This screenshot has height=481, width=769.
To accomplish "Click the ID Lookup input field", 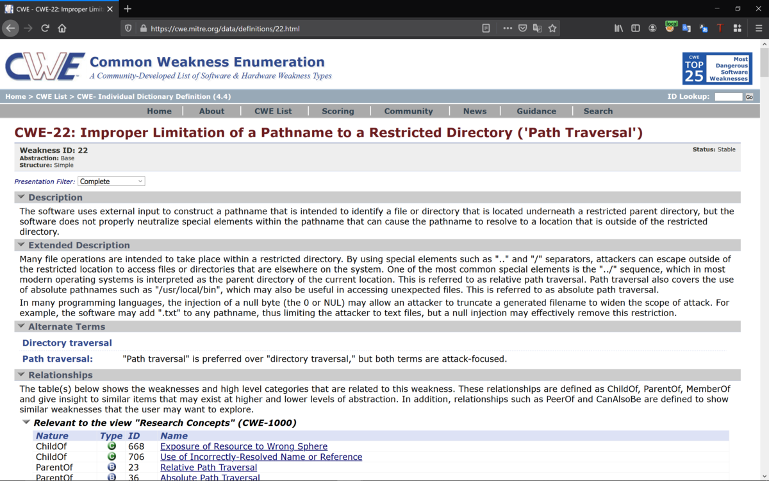I will [728, 97].
